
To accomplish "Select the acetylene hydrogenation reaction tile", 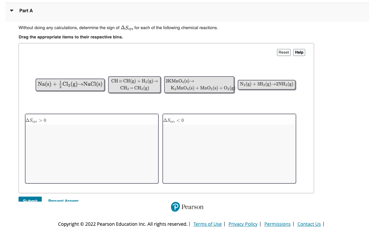I will click(134, 84).
